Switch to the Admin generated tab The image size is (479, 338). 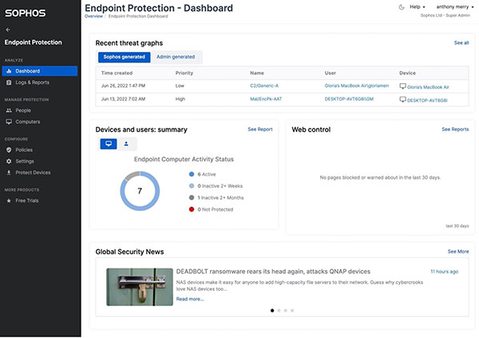click(175, 57)
